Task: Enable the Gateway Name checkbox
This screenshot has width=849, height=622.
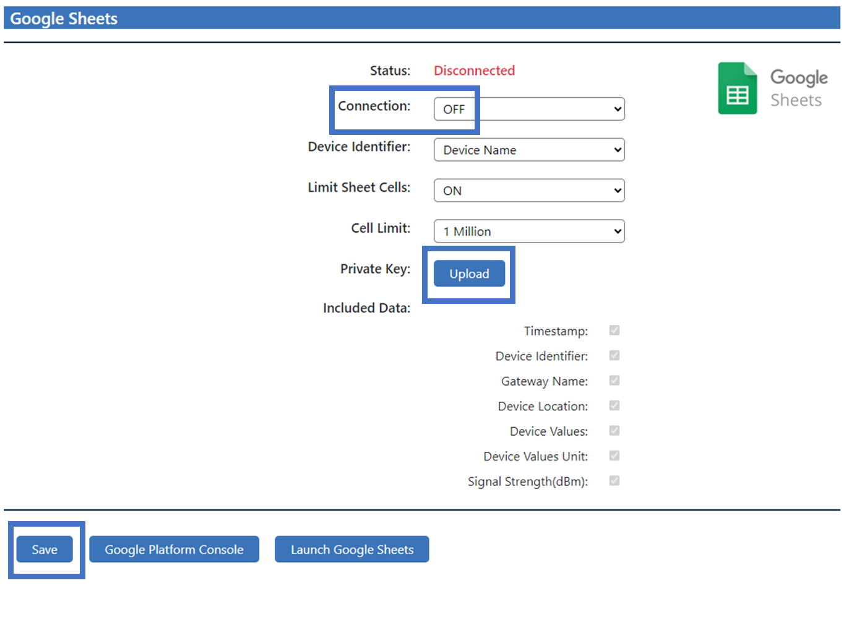Action: pyautogui.click(x=614, y=381)
